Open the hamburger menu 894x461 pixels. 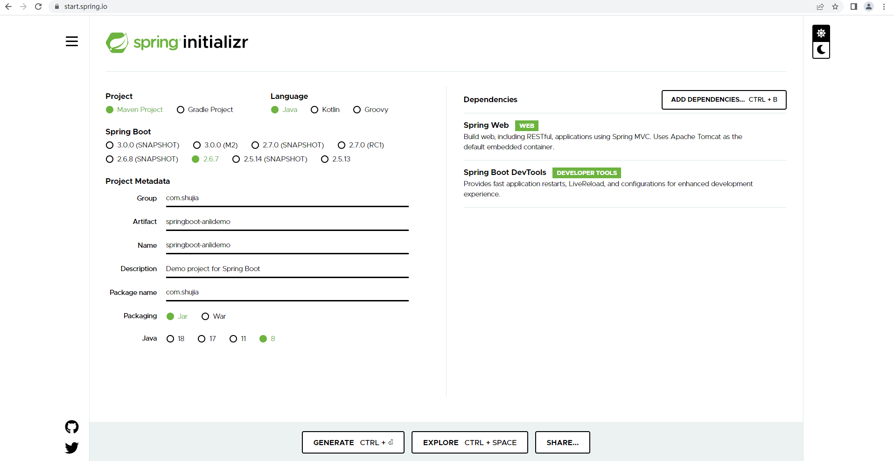tap(72, 42)
